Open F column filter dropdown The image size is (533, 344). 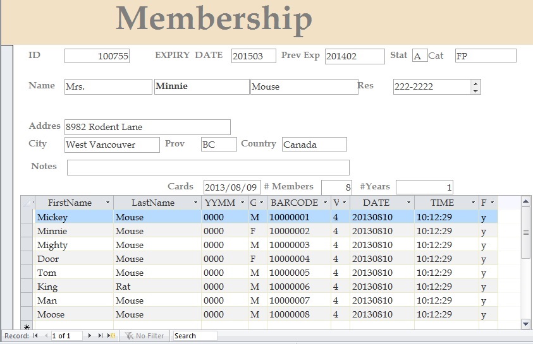pyautogui.click(x=492, y=203)
